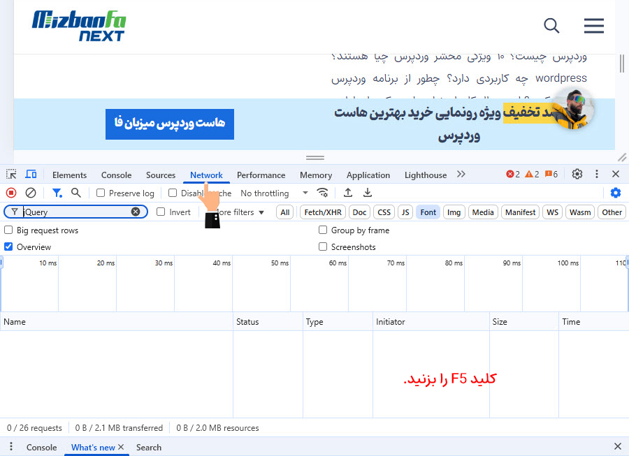Close the What's new tab
The image size is (629, 456).
[121, 447]
